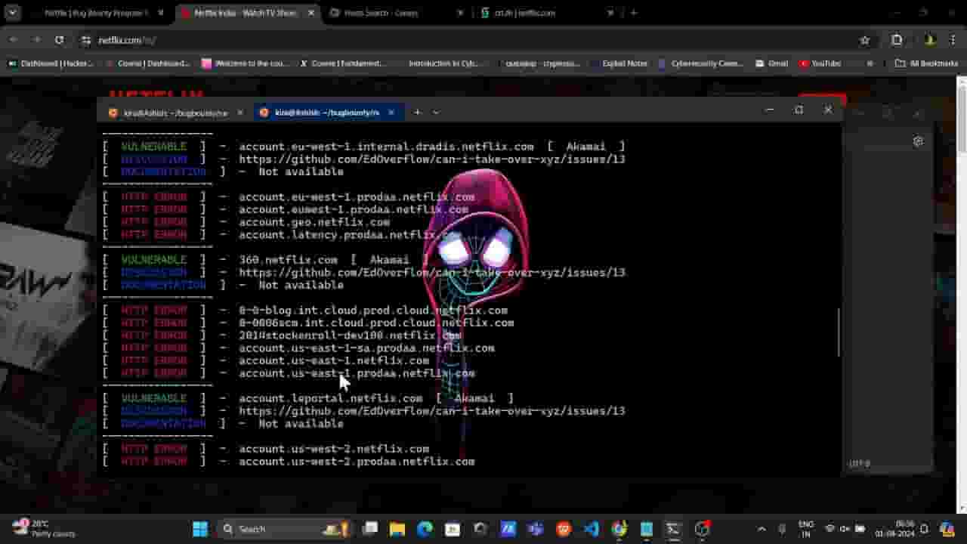Reload the netflix.com page in Chrome
967x544 pixels.
click(x=59, y=40)
